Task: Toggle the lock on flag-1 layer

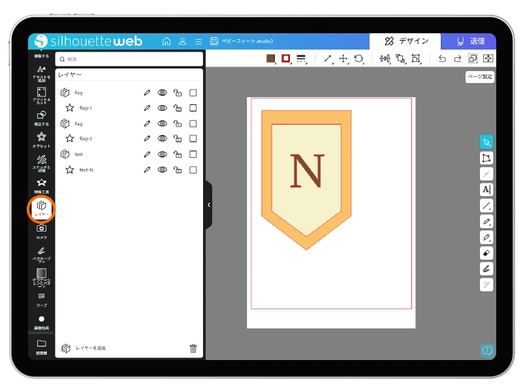Action: tap(177, 108)
